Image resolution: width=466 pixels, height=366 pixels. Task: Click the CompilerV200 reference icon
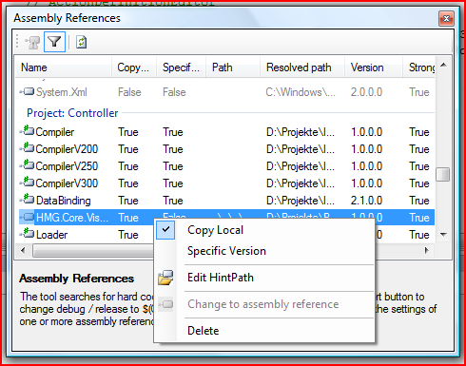(x=28, y=147)
